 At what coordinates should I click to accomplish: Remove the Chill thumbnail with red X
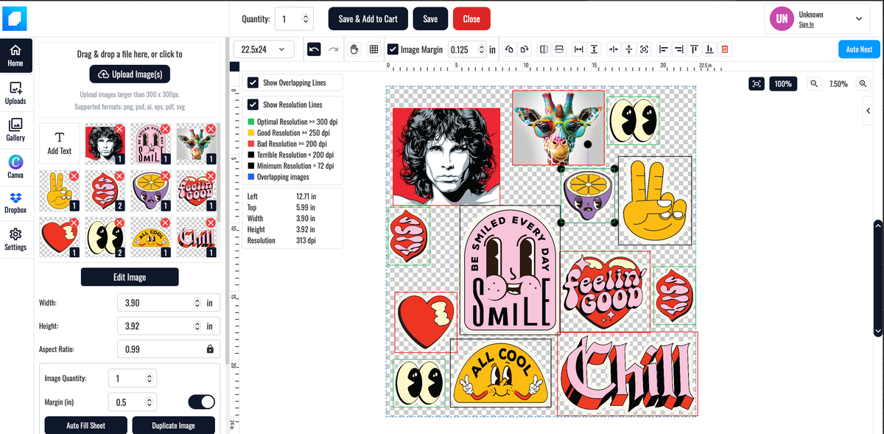pos(211,222)
